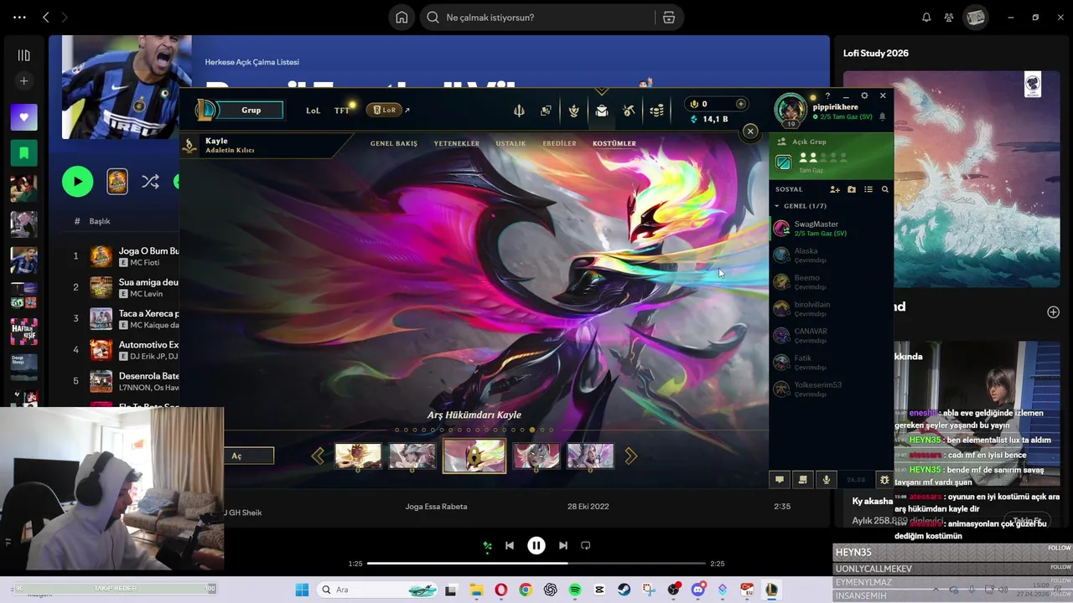The image size is (1073, 603).
Task: Toggle Spotify shuffle on the playlist header
Action: 150,182
